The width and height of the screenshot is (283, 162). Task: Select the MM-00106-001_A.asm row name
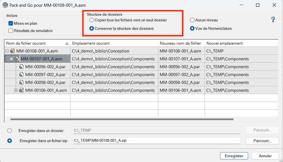point(46,90)
